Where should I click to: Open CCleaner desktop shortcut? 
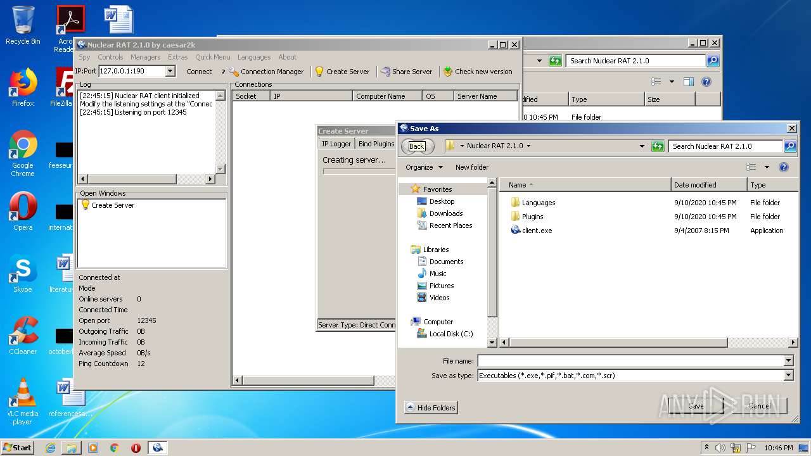point(23,336)
